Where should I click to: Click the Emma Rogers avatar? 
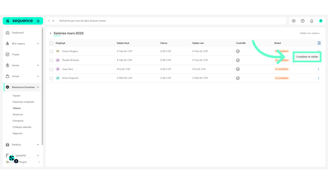tap(58, 51)
